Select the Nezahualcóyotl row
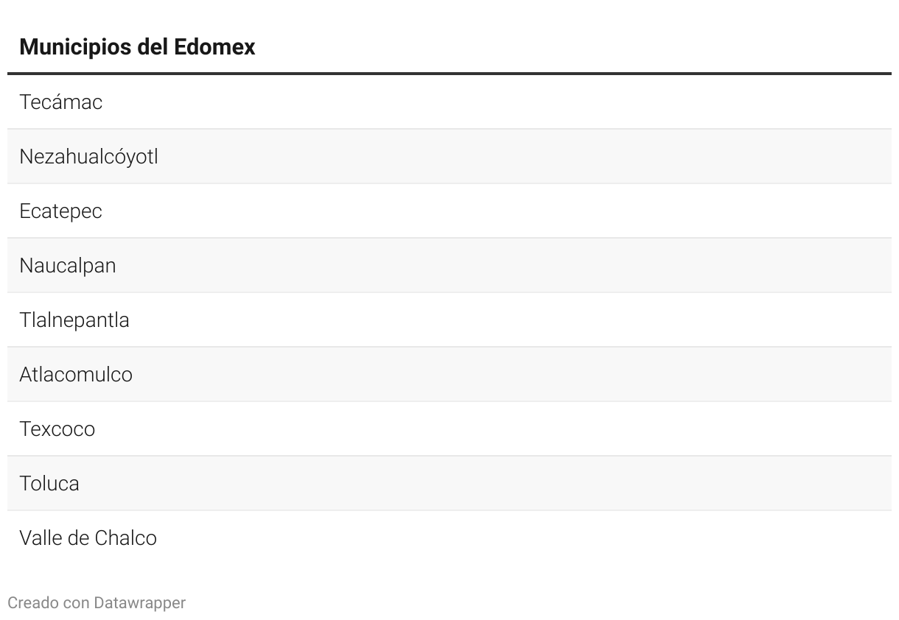This screenshot has width=899, height=620. [450, 156]
